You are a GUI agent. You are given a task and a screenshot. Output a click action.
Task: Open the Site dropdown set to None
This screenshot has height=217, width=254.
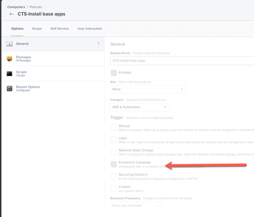[x=148, y=89]
